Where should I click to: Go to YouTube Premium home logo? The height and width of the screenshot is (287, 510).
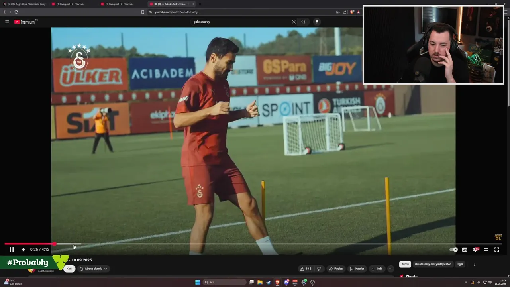click(25, 22)
